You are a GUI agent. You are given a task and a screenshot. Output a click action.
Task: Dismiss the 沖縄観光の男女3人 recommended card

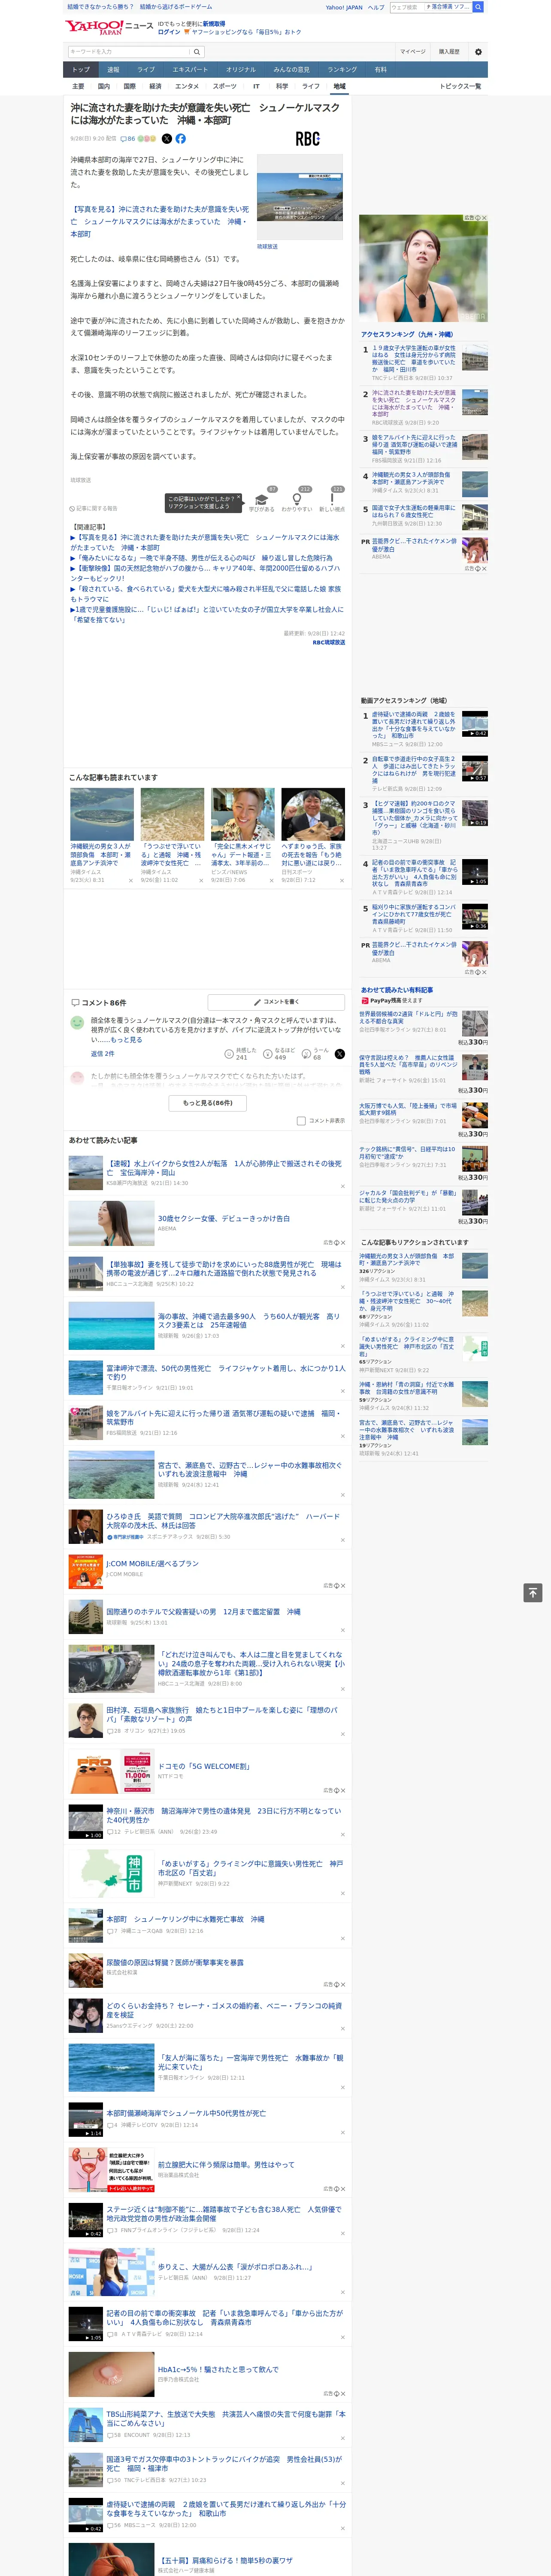(x=130, y=881)
